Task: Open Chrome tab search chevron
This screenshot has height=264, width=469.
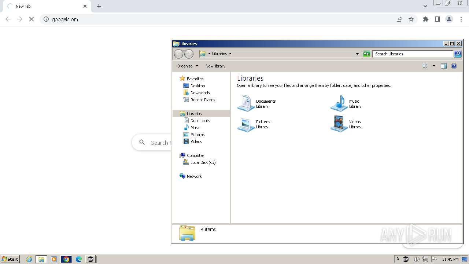Action: pos(425,6)
